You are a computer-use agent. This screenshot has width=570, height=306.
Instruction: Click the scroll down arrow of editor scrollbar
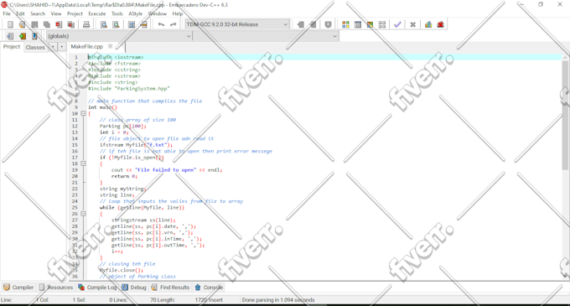pyautogui.click(x=565, y=276)
